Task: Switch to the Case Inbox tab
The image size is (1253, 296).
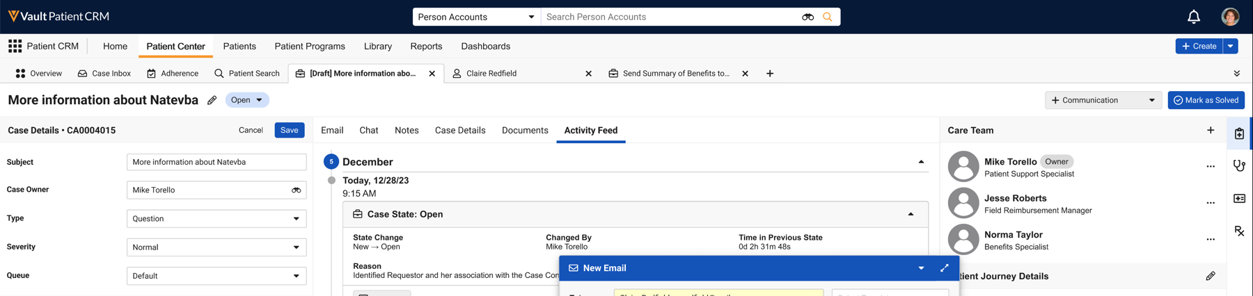Action: pyautogui.click(x=104, y=73)
